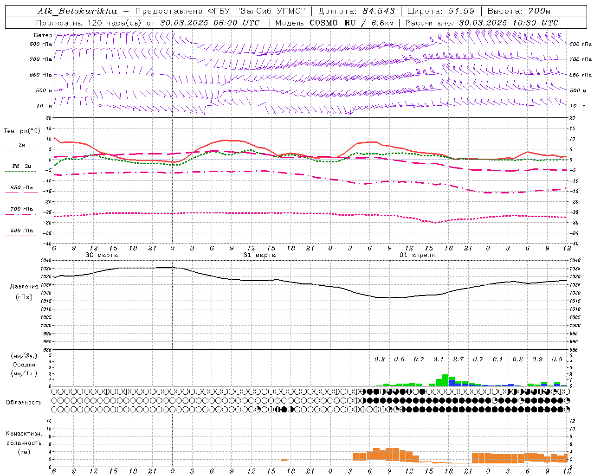Click the small isolated orange convective bar on 31 марта

point(284,460)
